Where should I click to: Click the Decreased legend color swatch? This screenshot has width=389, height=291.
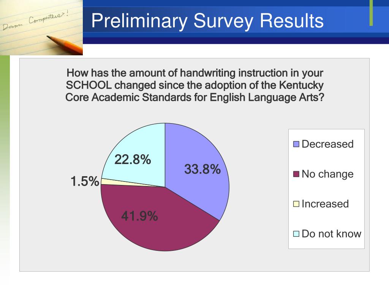[296, 144]
